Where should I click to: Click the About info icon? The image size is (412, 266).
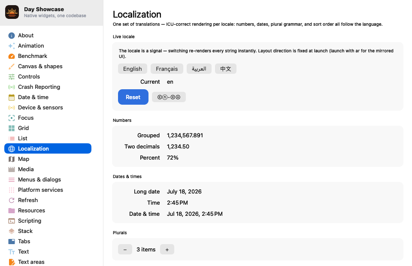pyautogui.click(x=12, y=36)
